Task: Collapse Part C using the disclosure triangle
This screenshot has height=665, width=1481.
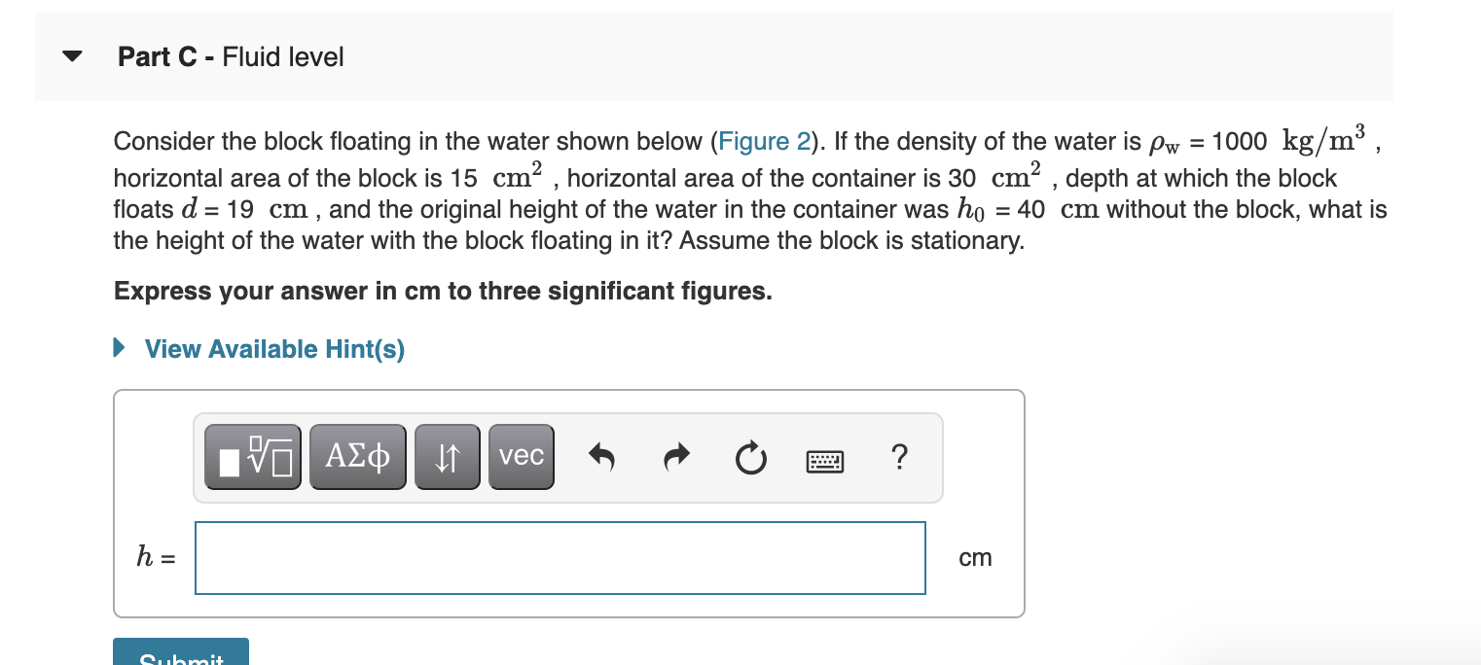Action: click(72, 55)
